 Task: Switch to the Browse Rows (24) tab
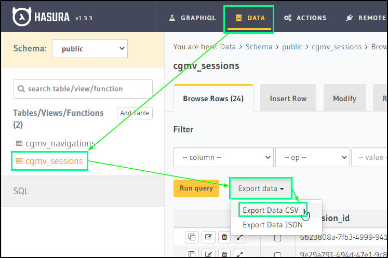pyautogui.click(x=213, y=98)
